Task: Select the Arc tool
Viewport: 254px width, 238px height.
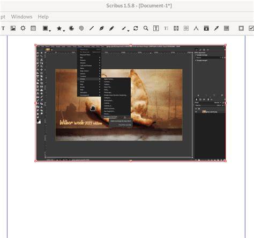Action: [x=71, y=28]
